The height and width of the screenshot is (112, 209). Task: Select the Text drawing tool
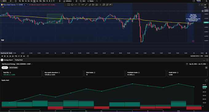[79, 5]
